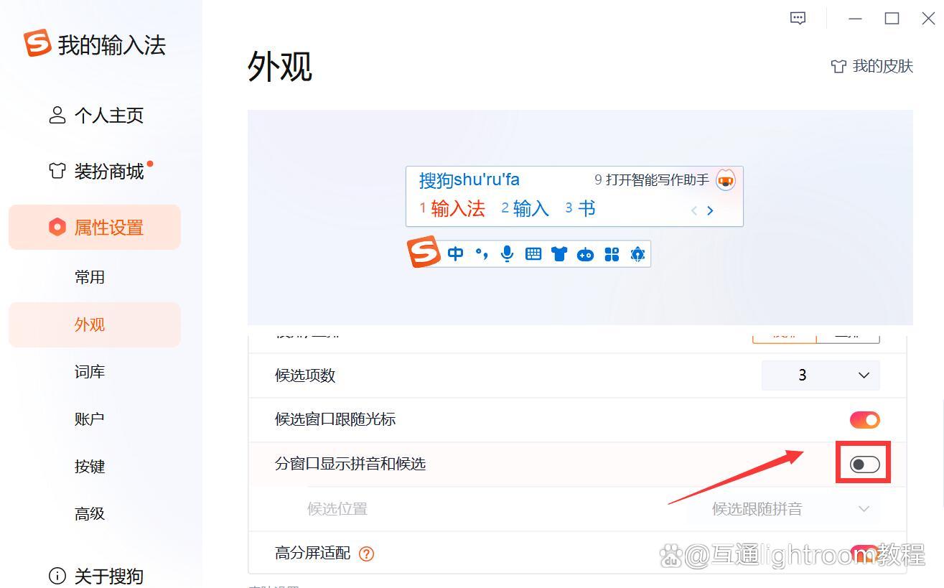
Task: Click the smart writing assistant robot icon
Action: [725, 180]
